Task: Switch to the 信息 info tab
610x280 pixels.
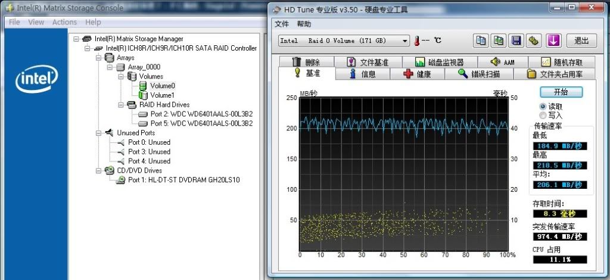Action: point(363,74)
